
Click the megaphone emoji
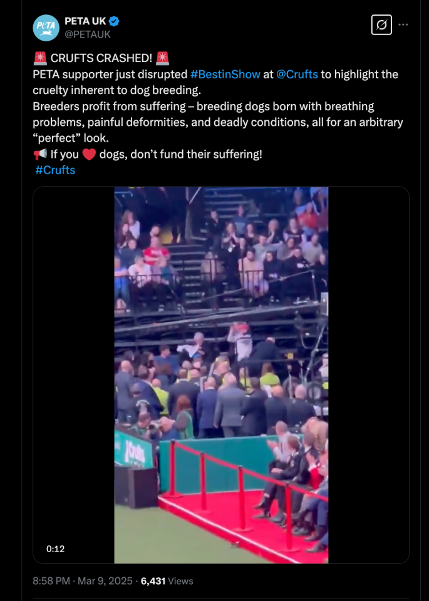(40, 154)
